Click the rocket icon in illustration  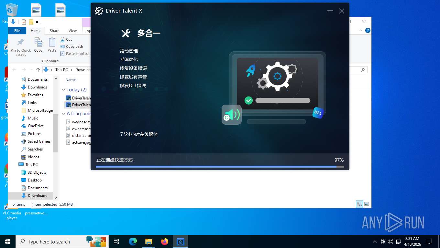click(251, 70)
